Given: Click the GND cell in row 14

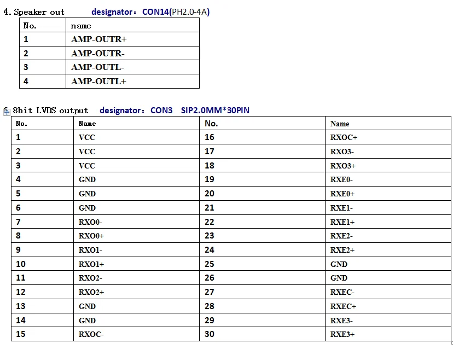Looking at the screenshot, I should point(136,321).
